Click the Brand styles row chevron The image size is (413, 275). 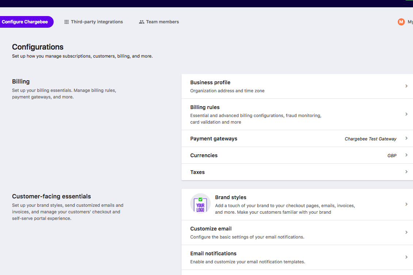[x=406, y=204]
